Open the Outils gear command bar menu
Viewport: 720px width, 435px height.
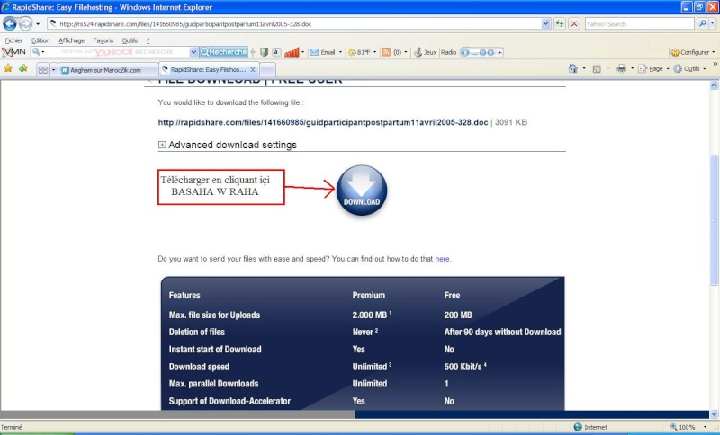[x=688, y=69]
